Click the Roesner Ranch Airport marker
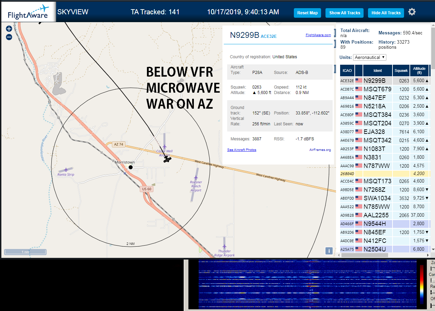The width and height of the screenshot is (435, 311). click(196, 177)
